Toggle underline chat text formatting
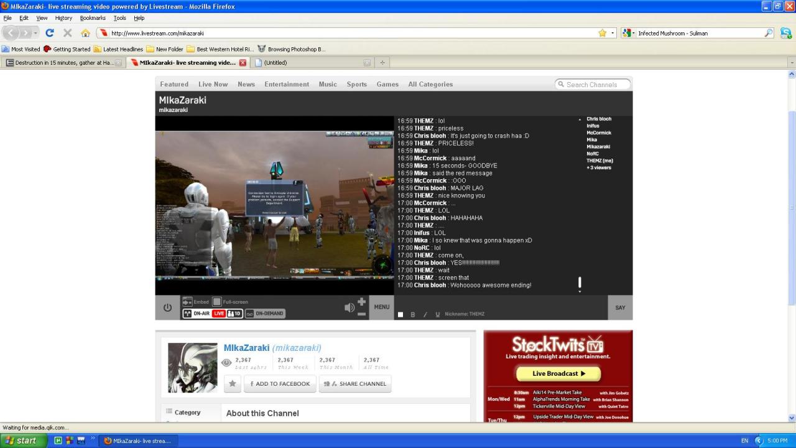796x448 pixels. pos(438,315)
